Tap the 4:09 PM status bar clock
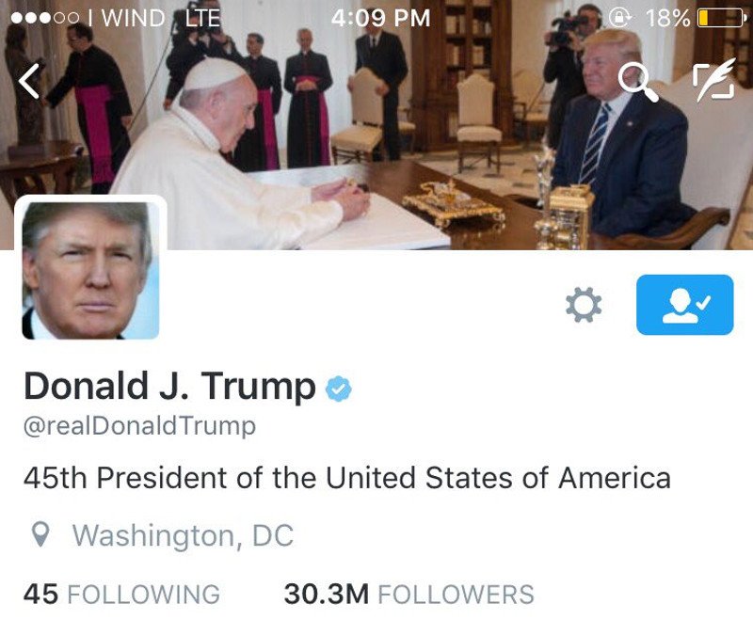Screen dimensions: 753x635 [x=380, y=18]
